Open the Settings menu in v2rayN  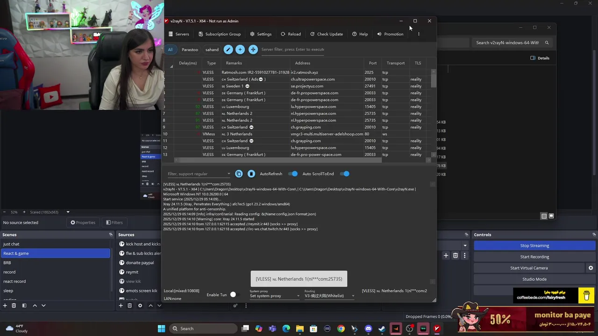click(261, 34)
